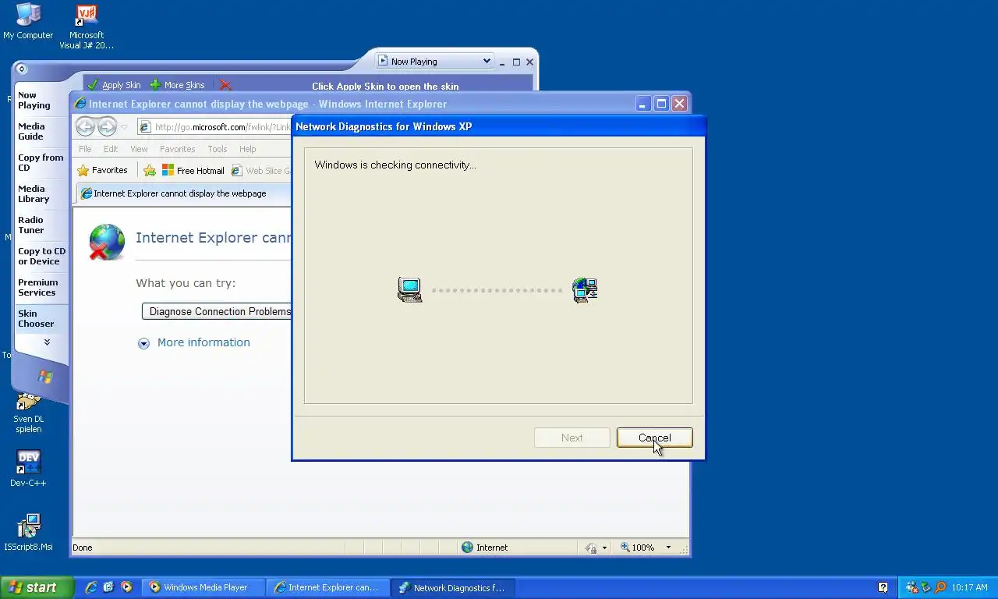Open the Help menu in Internet Explorer
This screenshot has width=998, height=599.
click(247, 149)
